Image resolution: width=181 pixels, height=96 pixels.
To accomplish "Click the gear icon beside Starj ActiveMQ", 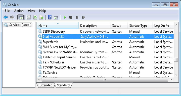I will 40,37.
